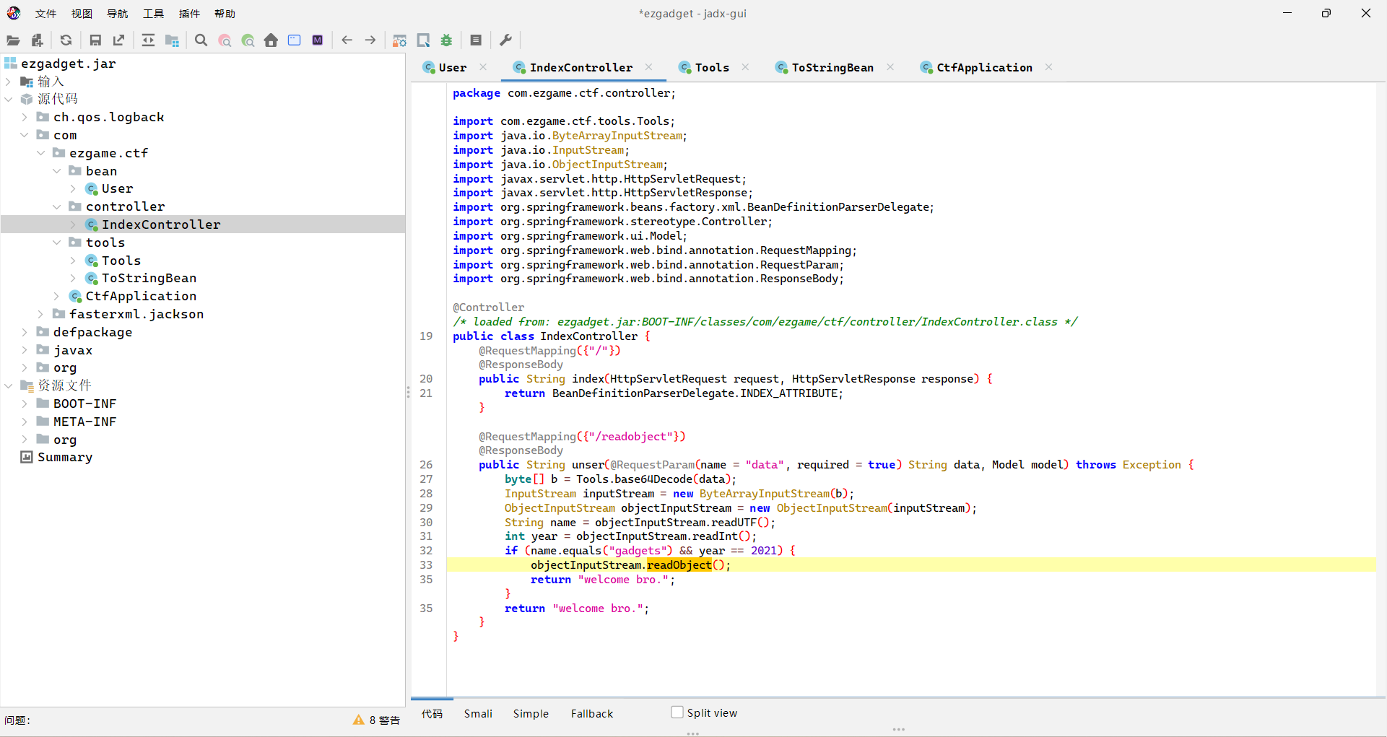Select ToStringBean class in tree
1387x737 pixels.
(x=149, y=278)
